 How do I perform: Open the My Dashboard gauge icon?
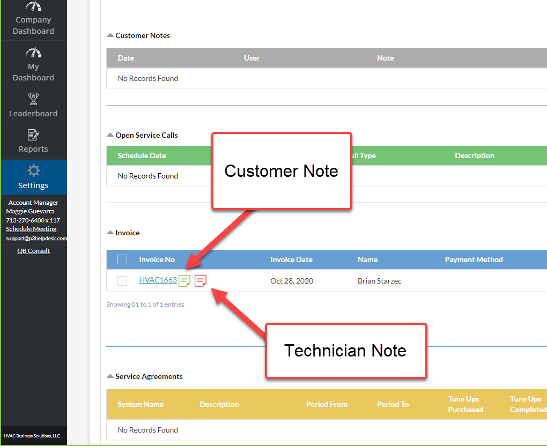pyautogui.click(x=33, y=53)
